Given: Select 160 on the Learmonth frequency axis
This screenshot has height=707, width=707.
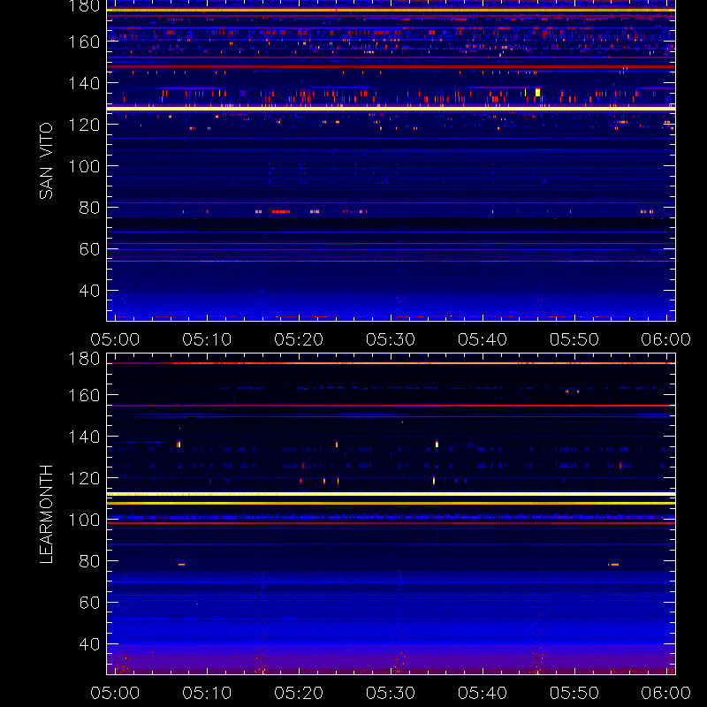Looking at the screenshot, I should point(84,395).
